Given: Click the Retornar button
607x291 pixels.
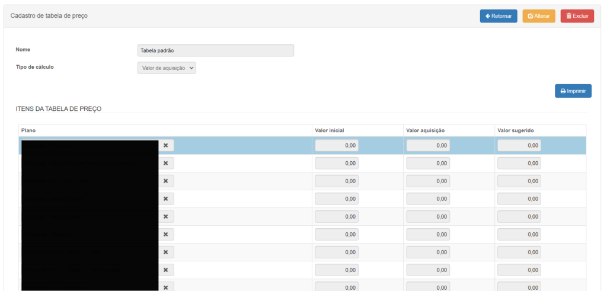Looking at the screenshot, I should [x=499, y=16].
